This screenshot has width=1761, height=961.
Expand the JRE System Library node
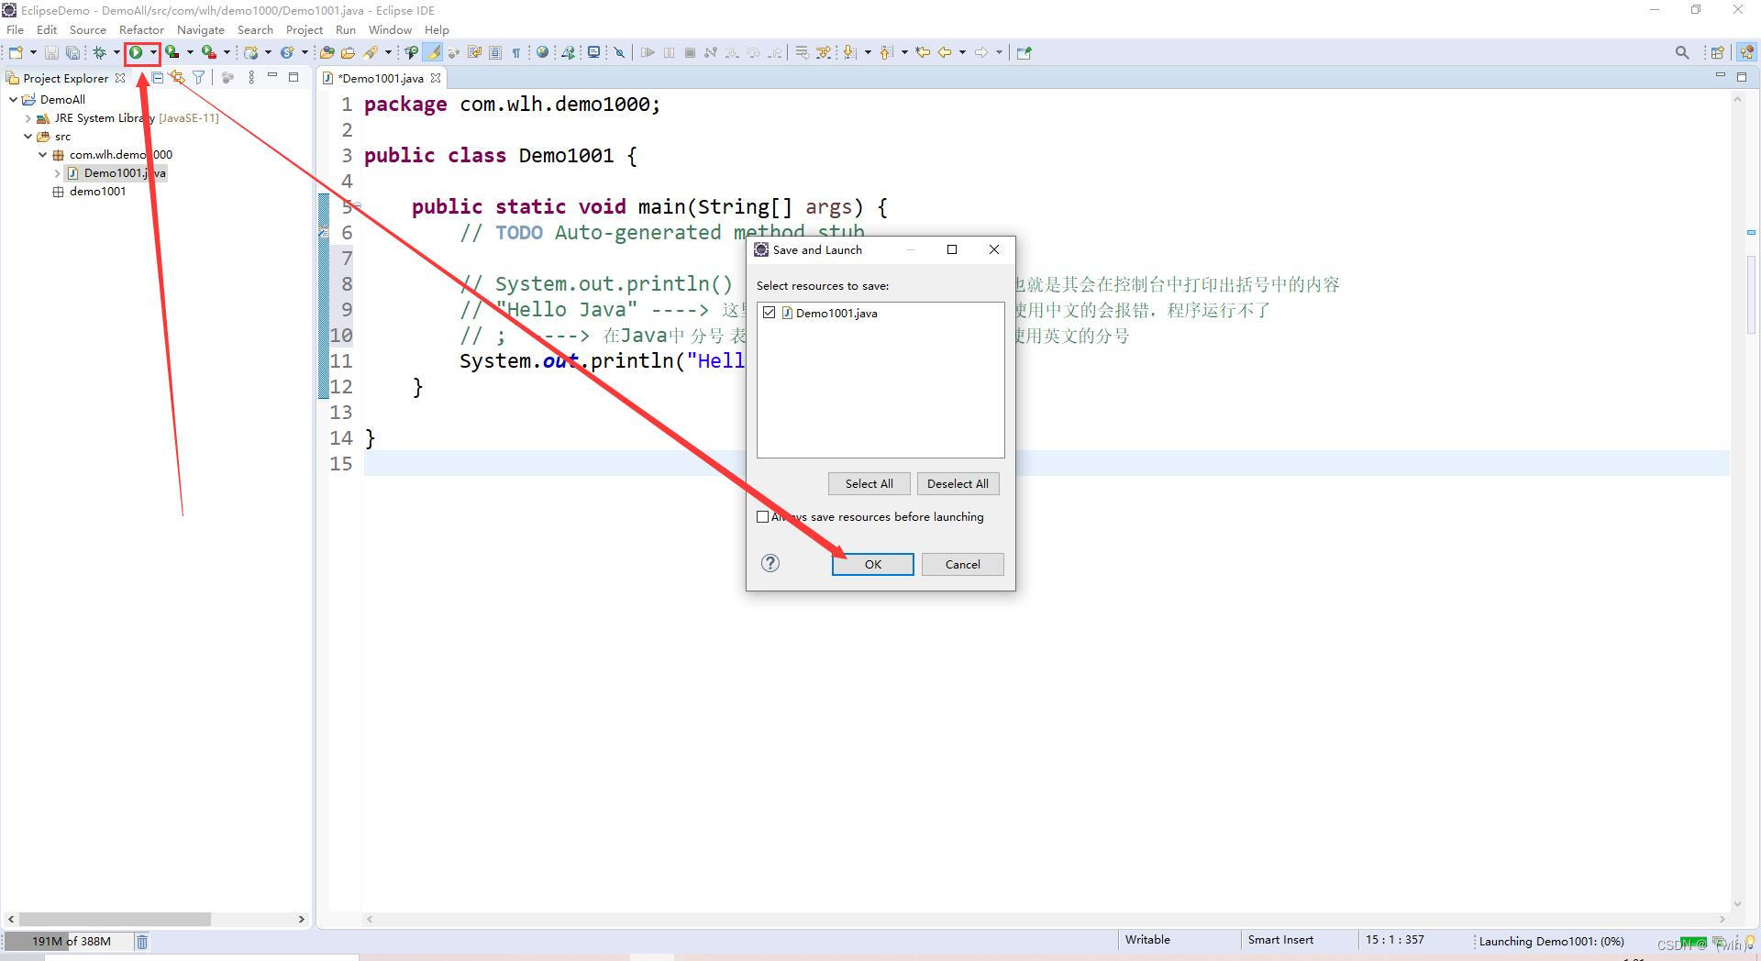(x=28, y=117)
